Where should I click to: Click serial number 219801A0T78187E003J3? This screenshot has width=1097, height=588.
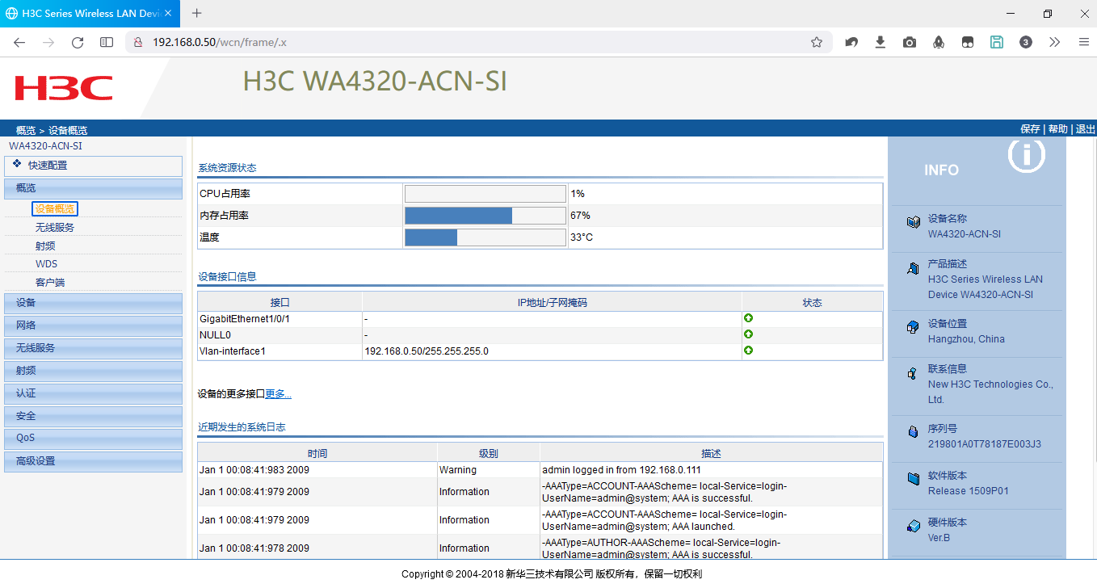pos(984,444)
